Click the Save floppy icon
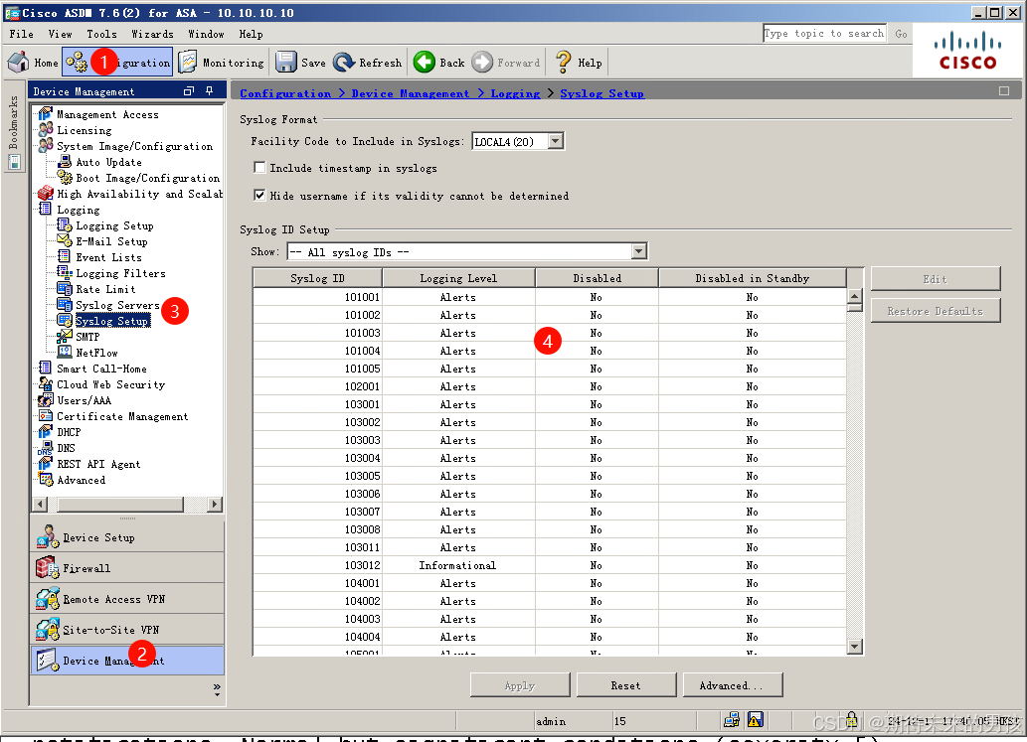 point(286,63)
